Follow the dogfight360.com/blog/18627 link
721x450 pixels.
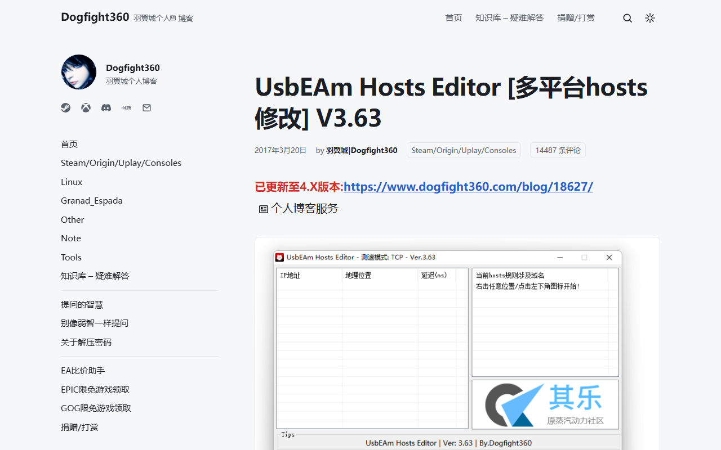468,187
